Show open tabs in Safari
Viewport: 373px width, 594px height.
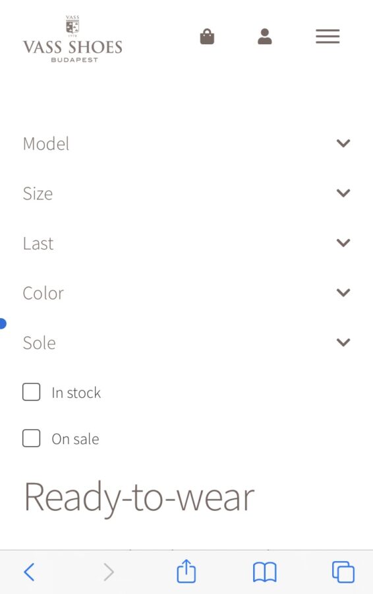343,572
